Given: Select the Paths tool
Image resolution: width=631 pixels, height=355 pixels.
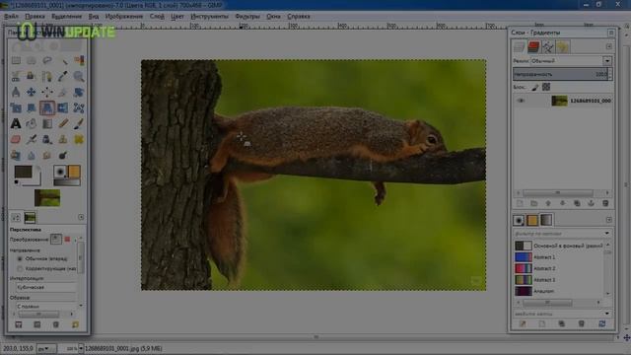Looking at the screenshot, I should coord(47,77).
